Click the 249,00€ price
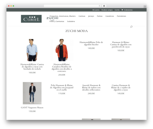This screenshot has height=129, width=153. pos(91,93)
